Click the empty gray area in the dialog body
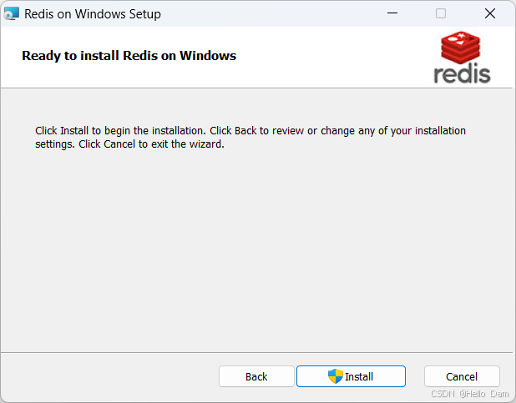The width and height of the screenshot is (516, 403). (x=250, y=250)
